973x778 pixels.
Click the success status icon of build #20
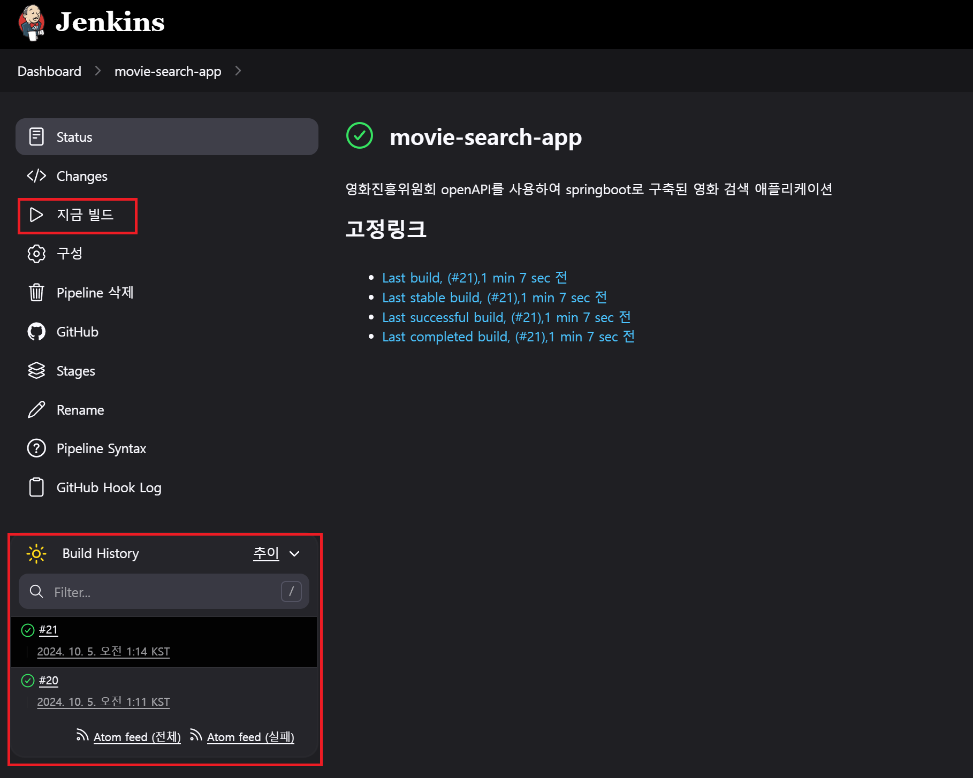pyautogui.click(x=28, y=681)
